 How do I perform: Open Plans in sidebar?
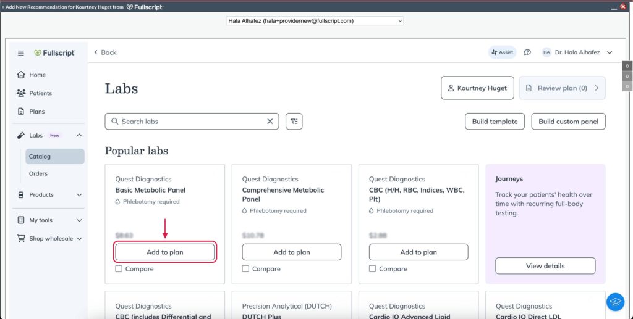[36, 112]
